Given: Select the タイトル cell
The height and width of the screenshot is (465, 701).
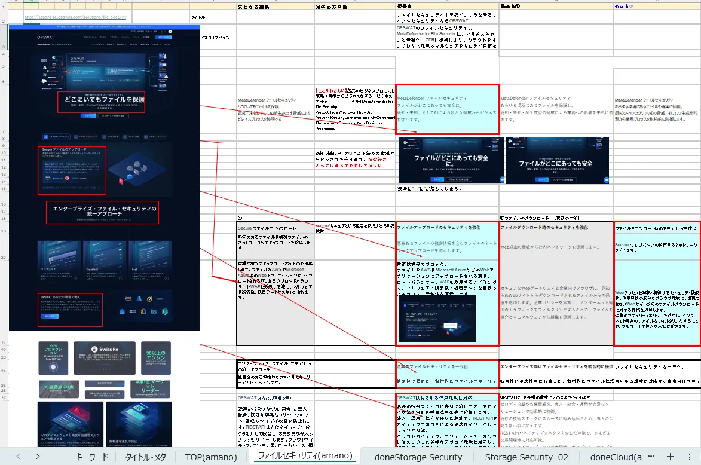Looking at the screenshot, I should pyautogui.click(x=213, y=17).
